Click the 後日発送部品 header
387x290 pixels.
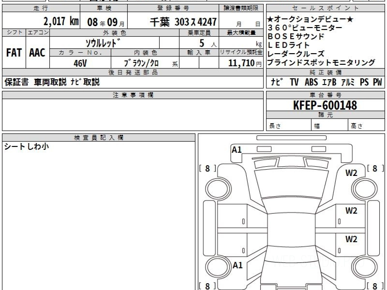(133, 72)
